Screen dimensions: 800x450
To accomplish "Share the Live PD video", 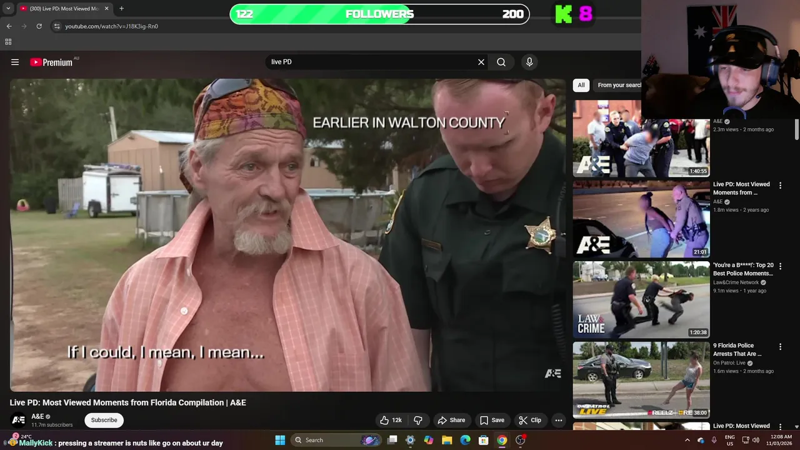I will tap(451, 420).
